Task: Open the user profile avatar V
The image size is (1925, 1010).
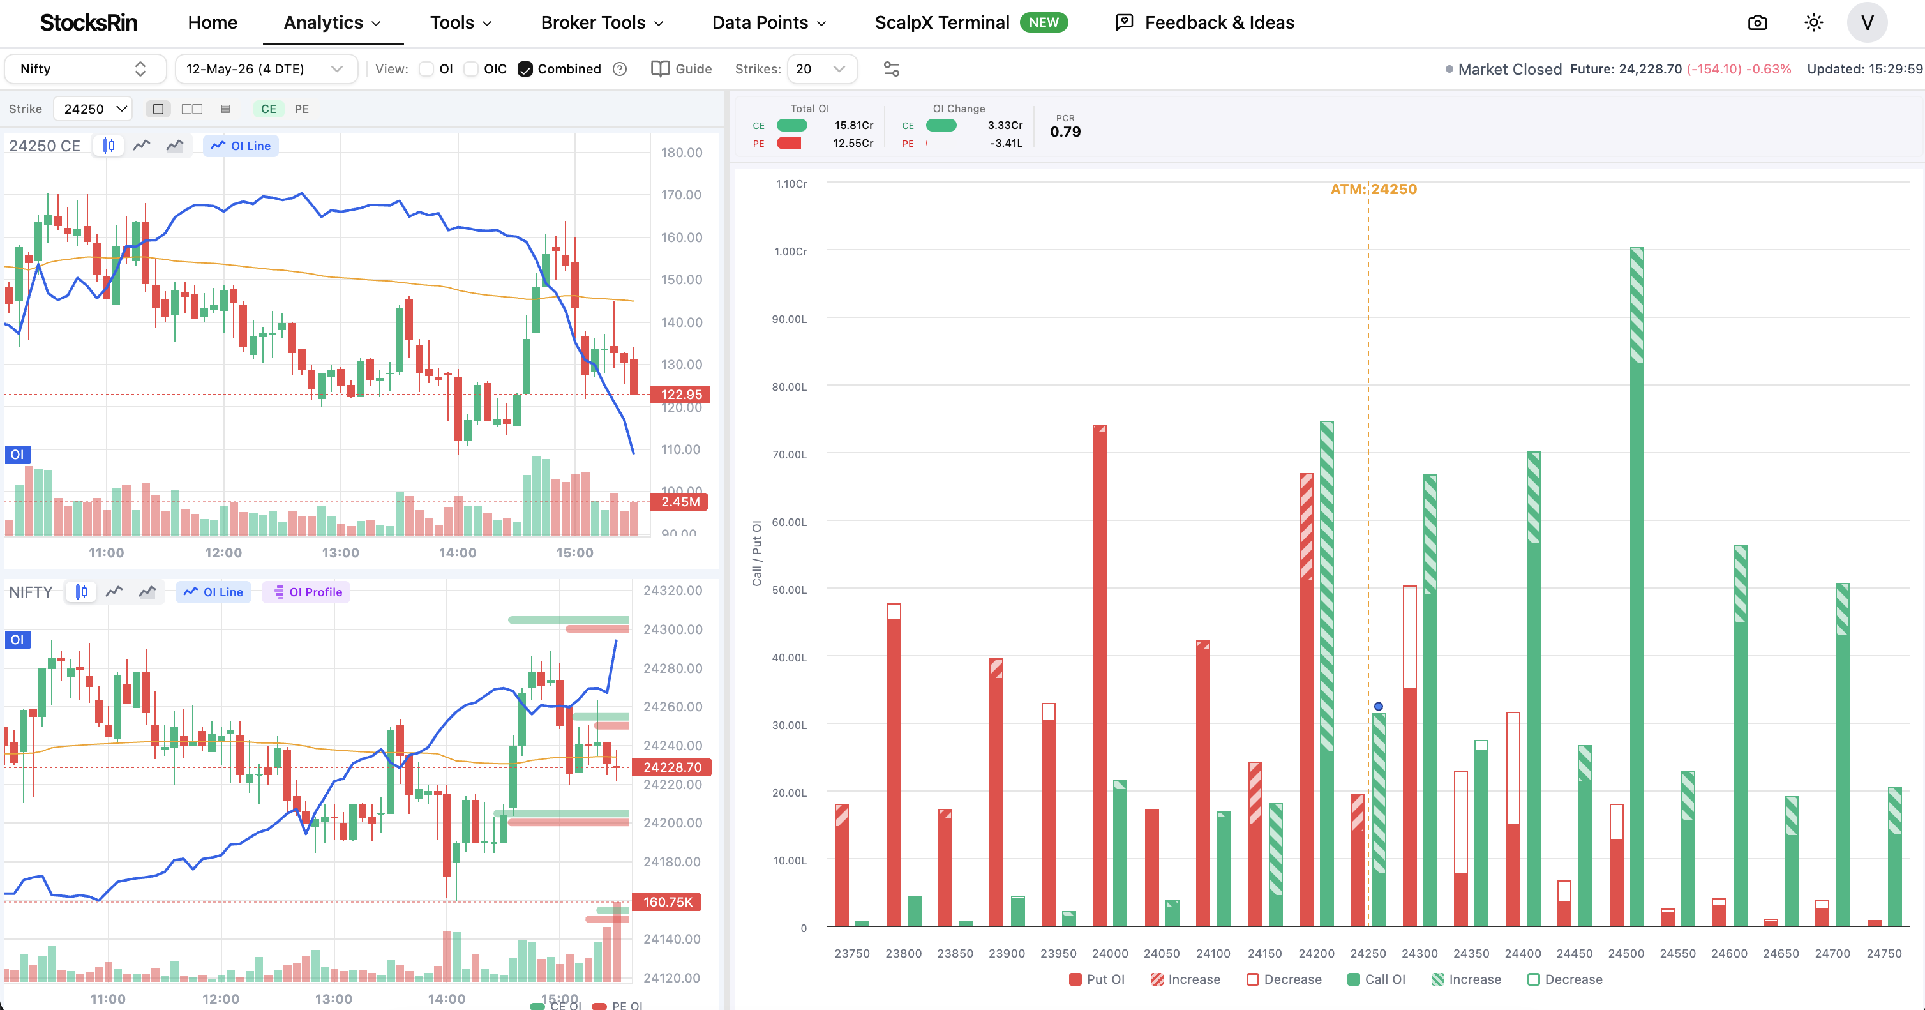Action: tap(1867, 22)
